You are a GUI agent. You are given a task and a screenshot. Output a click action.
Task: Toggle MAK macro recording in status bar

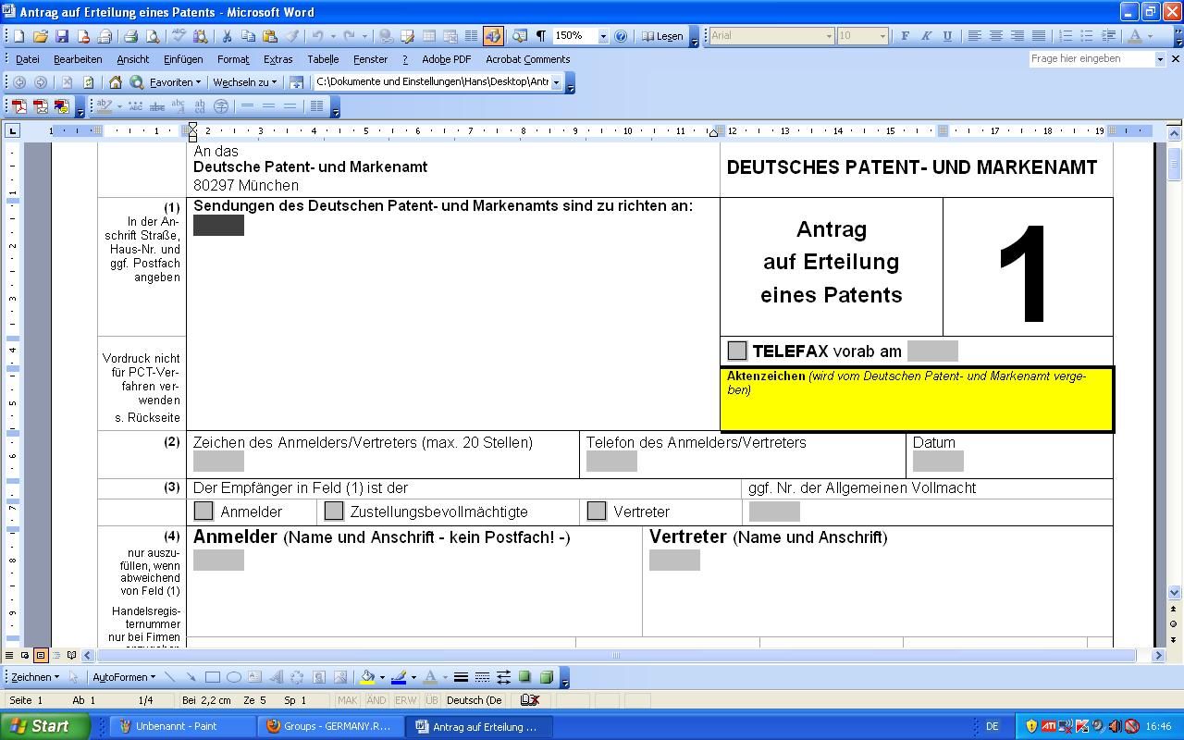point(348,700)
